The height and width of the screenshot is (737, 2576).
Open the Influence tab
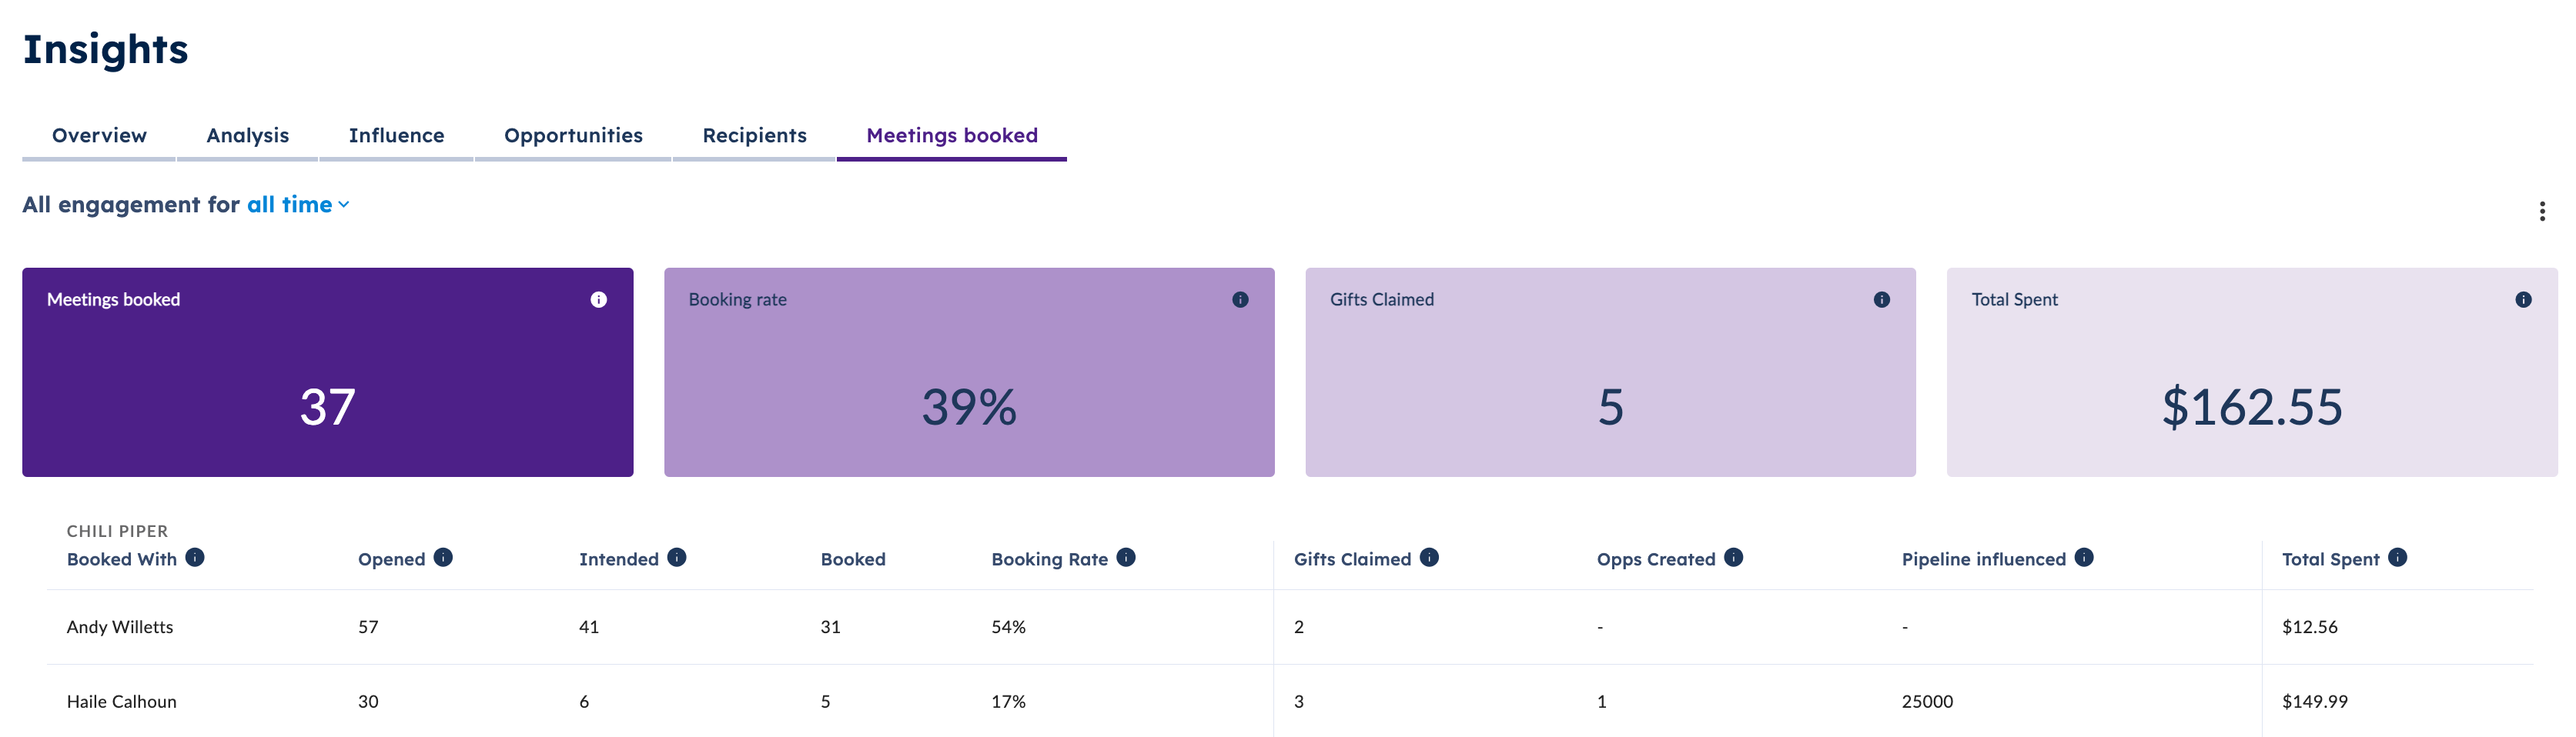[396, 136]
